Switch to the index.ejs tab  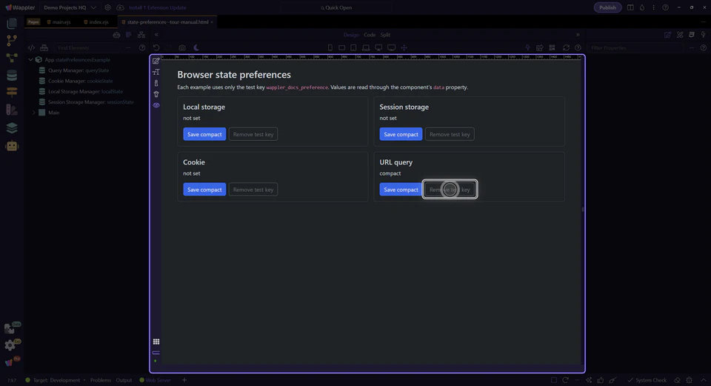tap(97, 21)
